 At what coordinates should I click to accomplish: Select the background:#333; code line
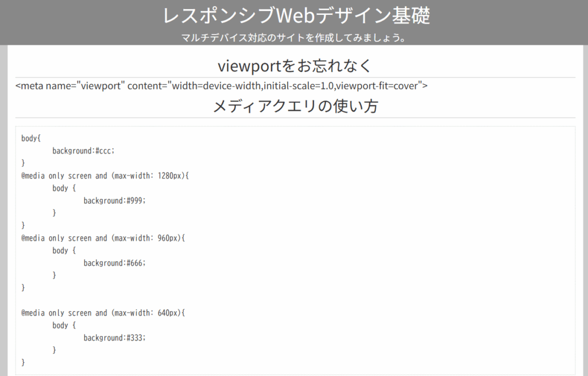click(115, 338)
